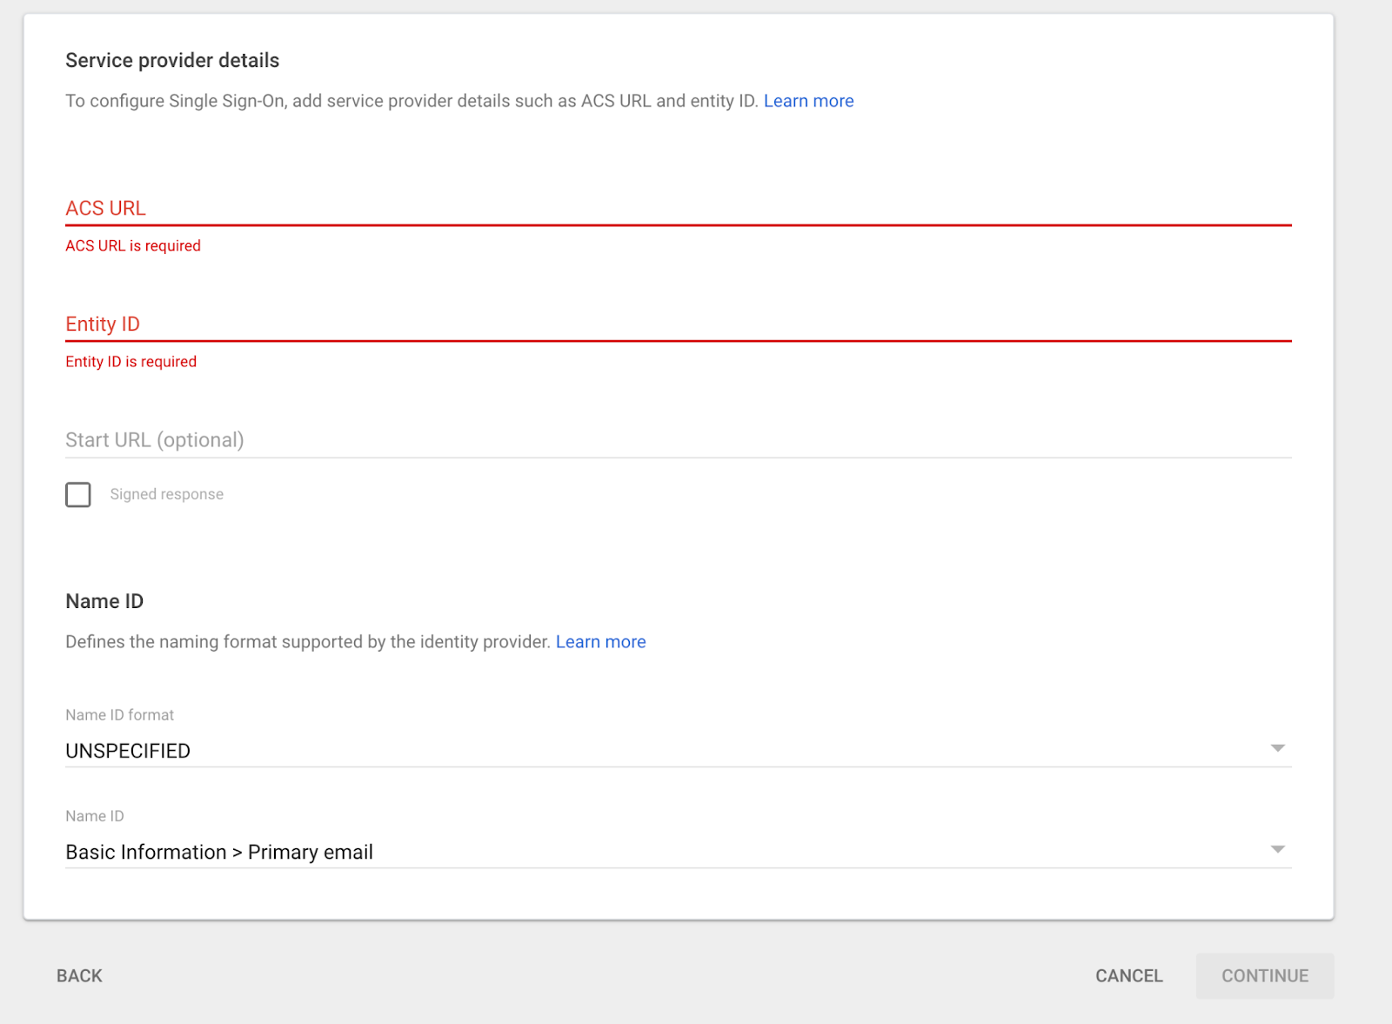Viewport: 1392px width, 1024px height.
Task: Click the CANCEL button
Action: pyautogui.click(x=1128, y=975)
